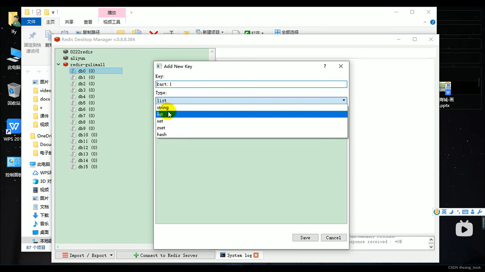Choose string from Type list
This screenshot has width=485, height=272.
251,108
